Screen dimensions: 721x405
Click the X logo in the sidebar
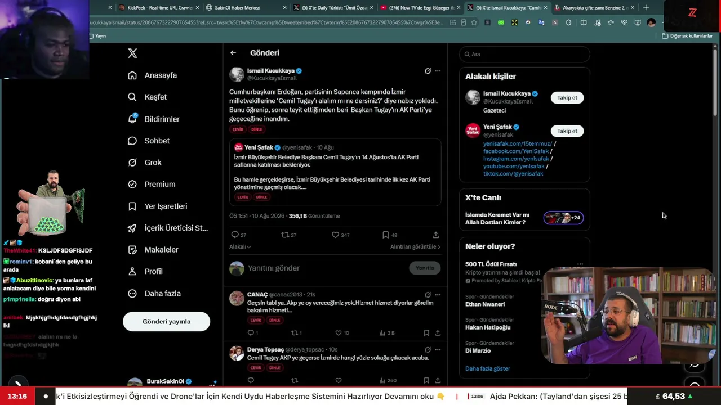pyautogui.click(x=132, y=53)
